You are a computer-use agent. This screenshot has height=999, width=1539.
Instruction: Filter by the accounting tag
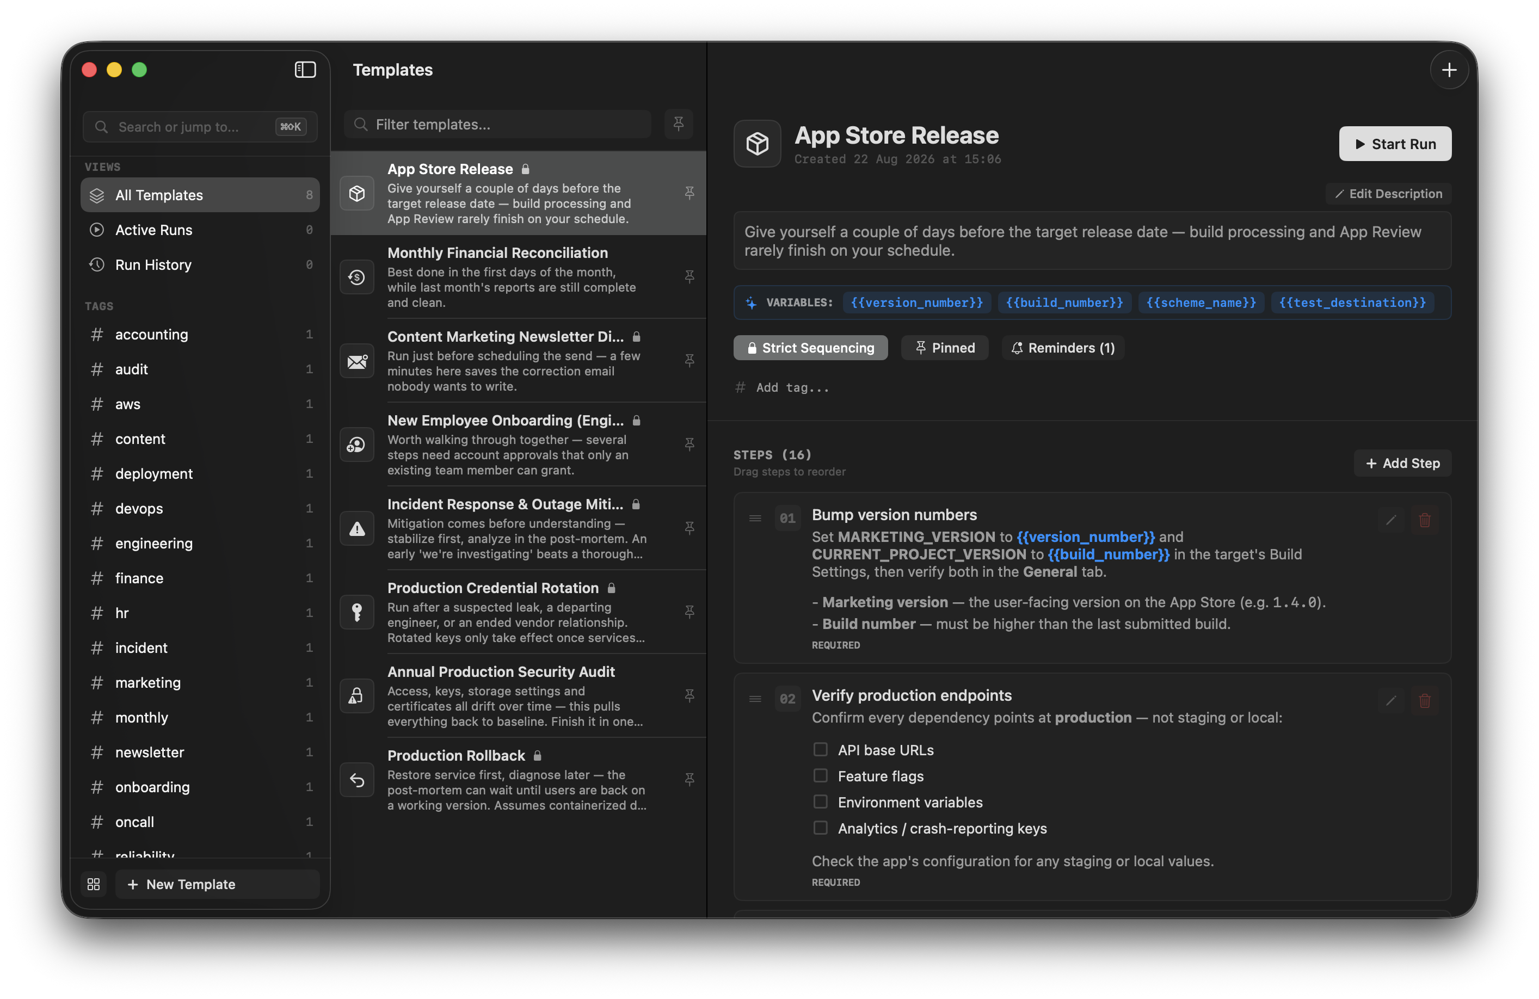(200, 334)
